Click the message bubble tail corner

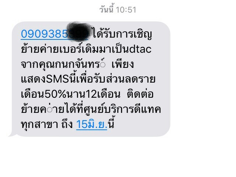coord(12,134)
